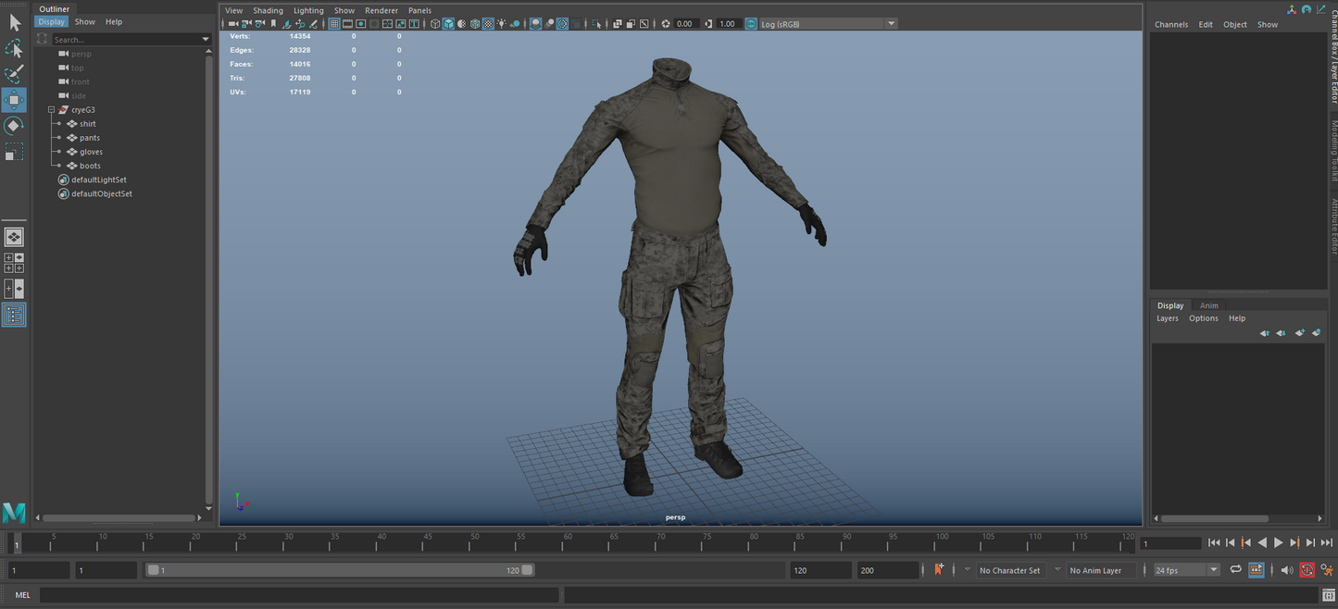
Task: Select the pants object in the Outliner
Action: 89,137
